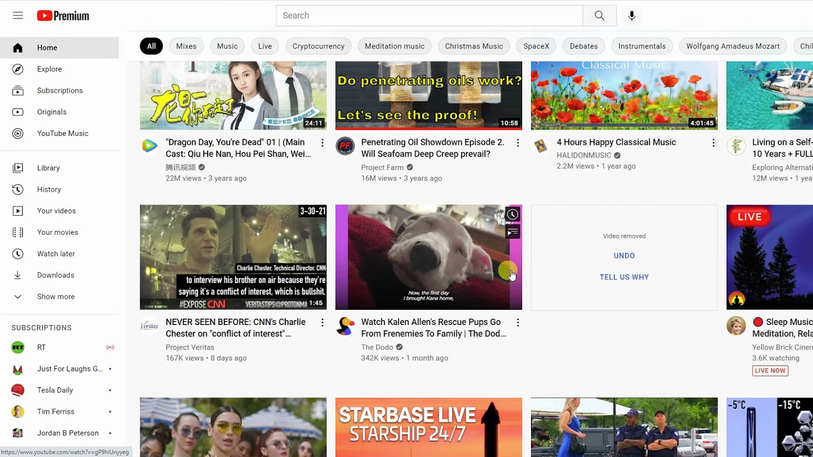Click the search magnifier button

[599, 15]
